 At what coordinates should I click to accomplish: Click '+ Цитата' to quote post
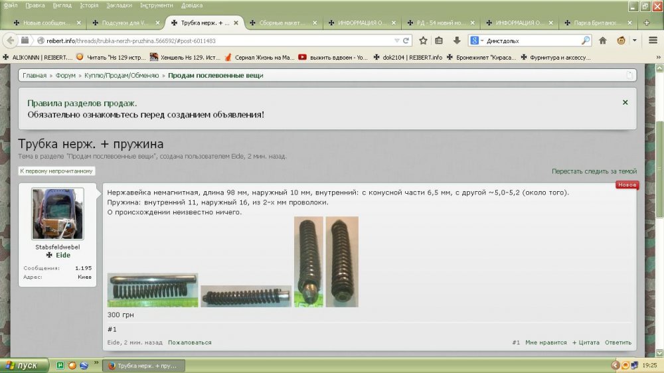(586, 342)
